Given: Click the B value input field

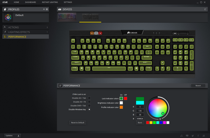Looking at the screenshot, I should tap(140, 115).
